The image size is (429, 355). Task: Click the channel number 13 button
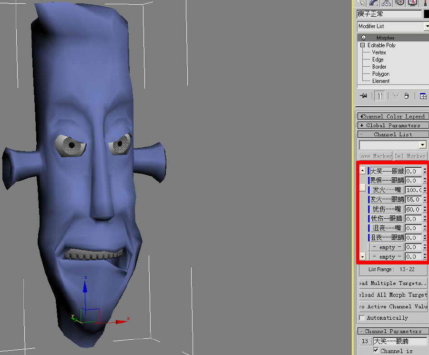[x=365, y=341]
